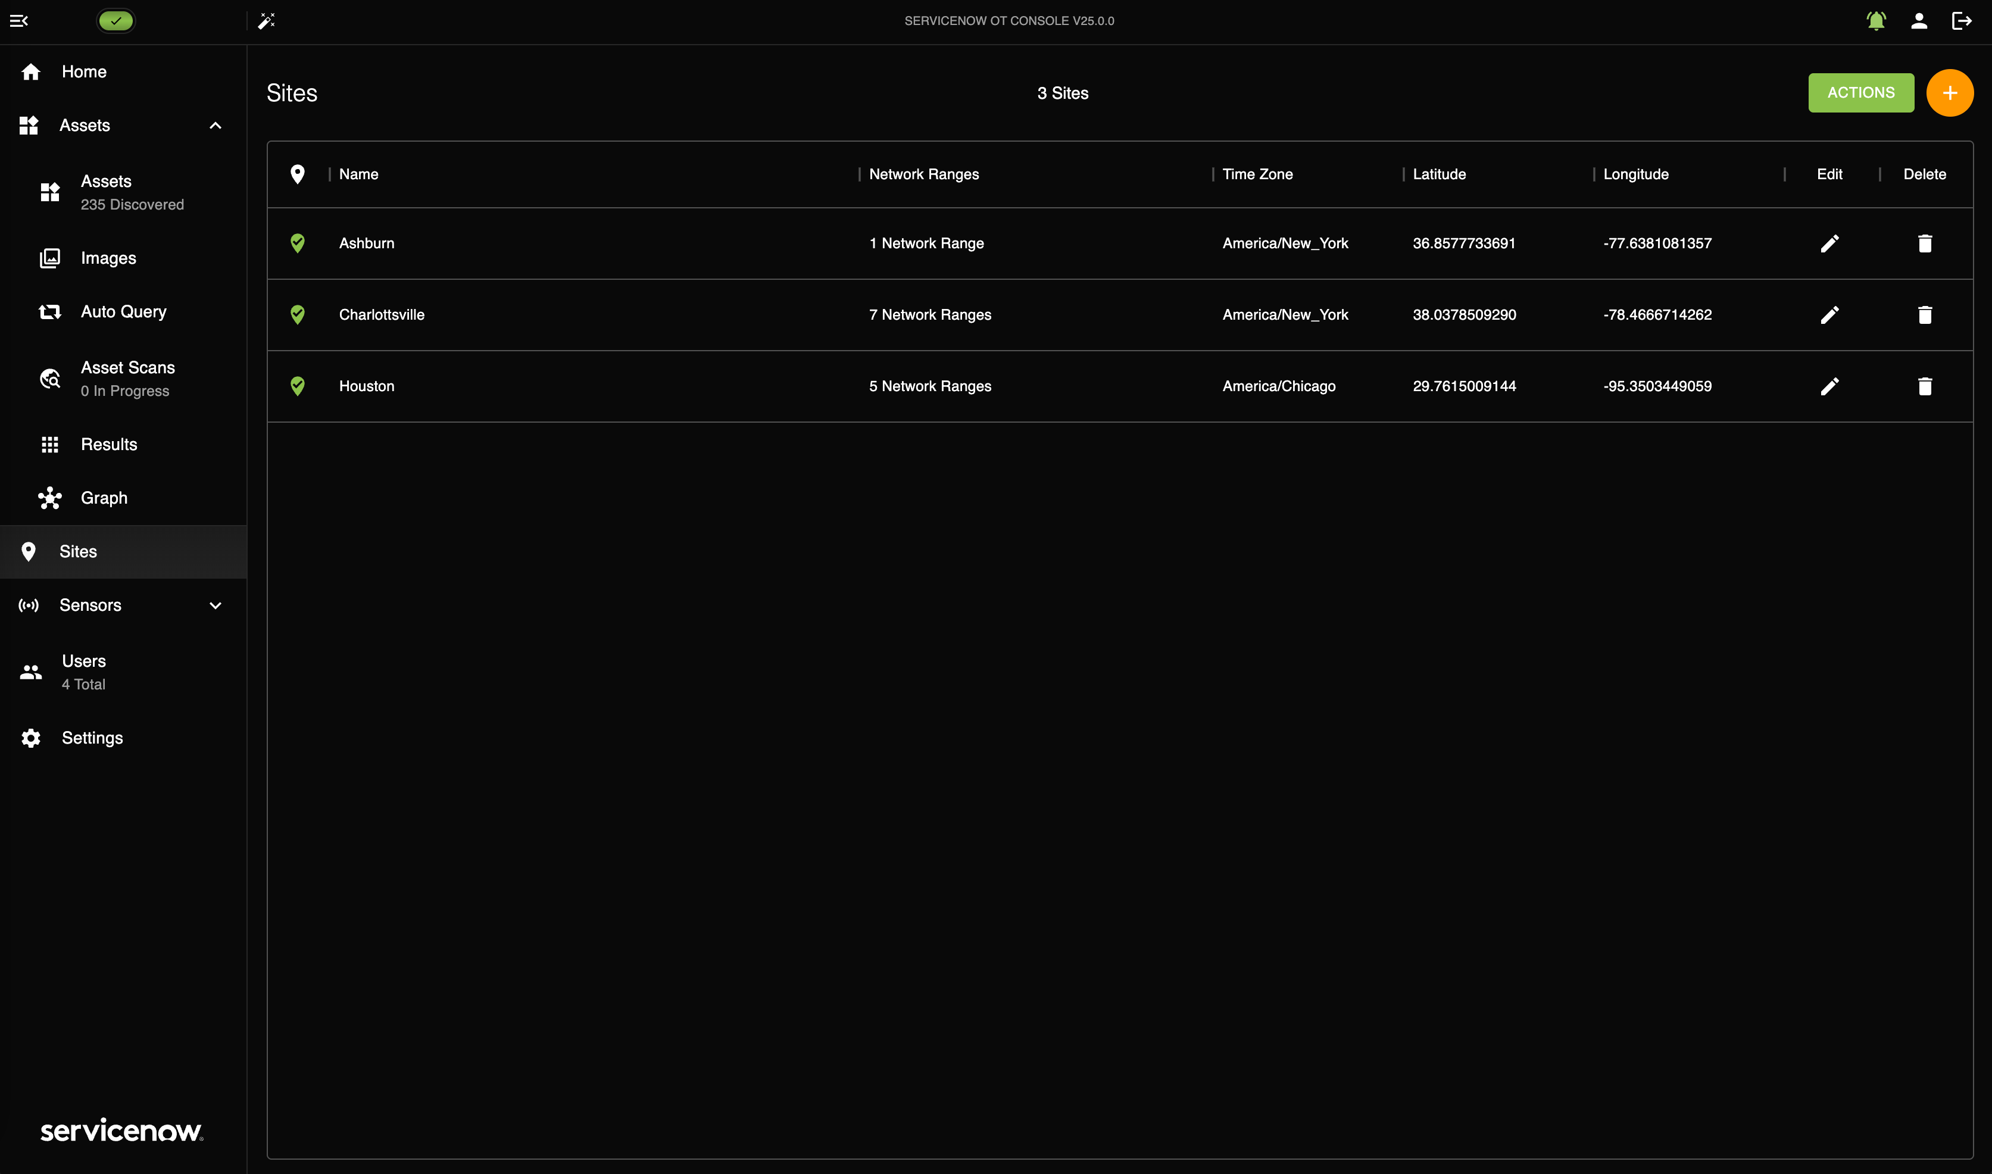Open the notifications bell icon
The image size is (1992, 1174).
[x=1876, y=21]
